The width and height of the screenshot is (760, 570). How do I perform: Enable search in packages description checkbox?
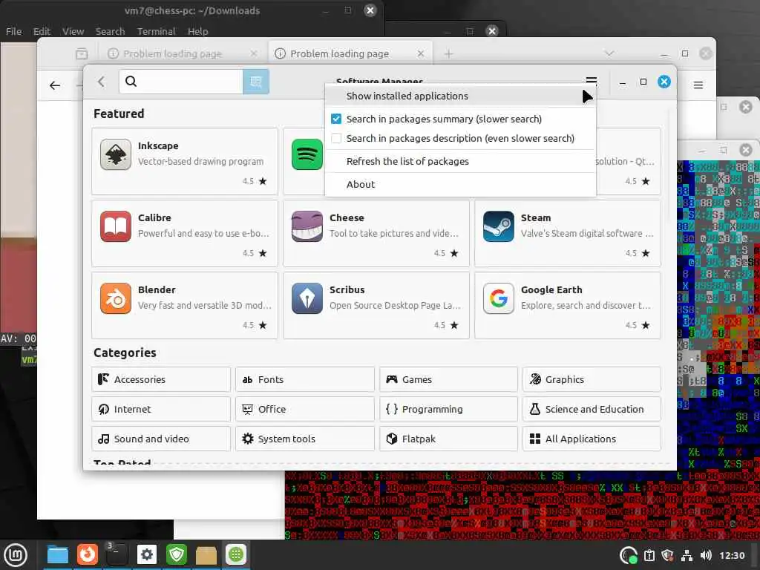(x=336, y=138)
